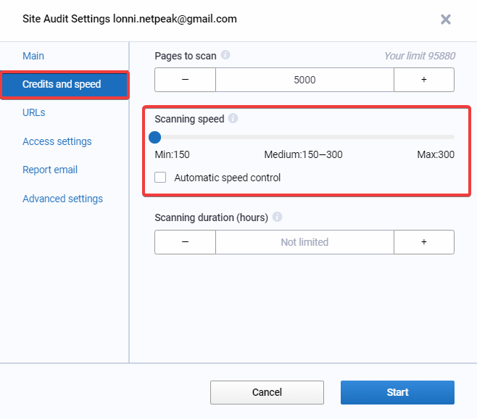
Task: Open info tooltip for Scanning duration (hours)
Action: tap(277, 217)
